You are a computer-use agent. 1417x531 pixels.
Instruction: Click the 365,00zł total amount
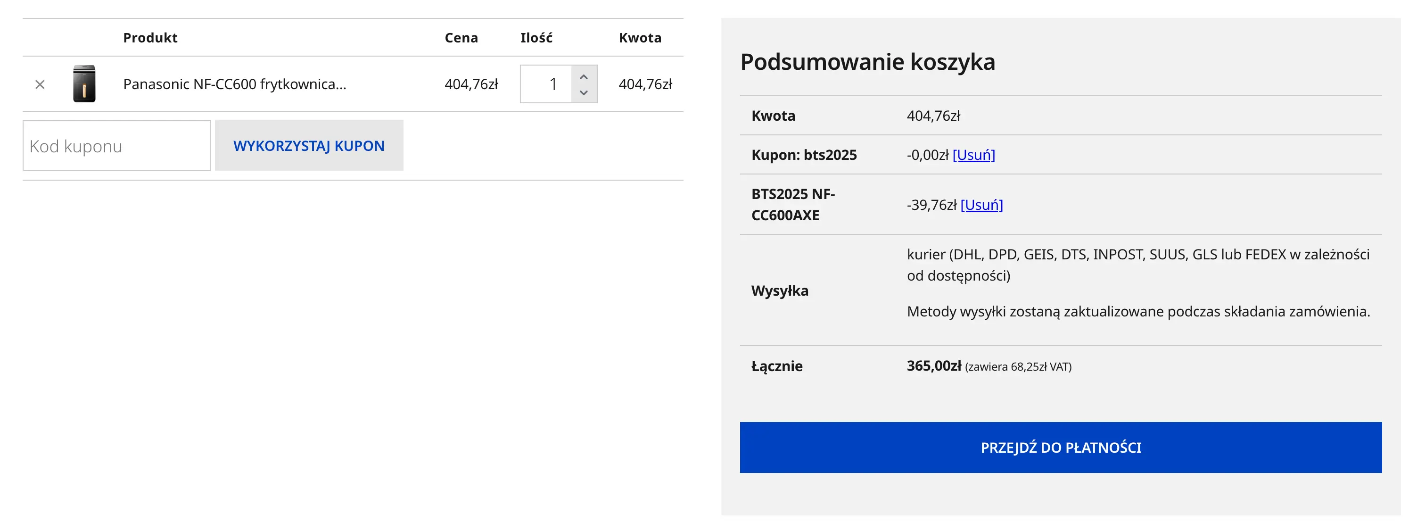coord(933,366)
